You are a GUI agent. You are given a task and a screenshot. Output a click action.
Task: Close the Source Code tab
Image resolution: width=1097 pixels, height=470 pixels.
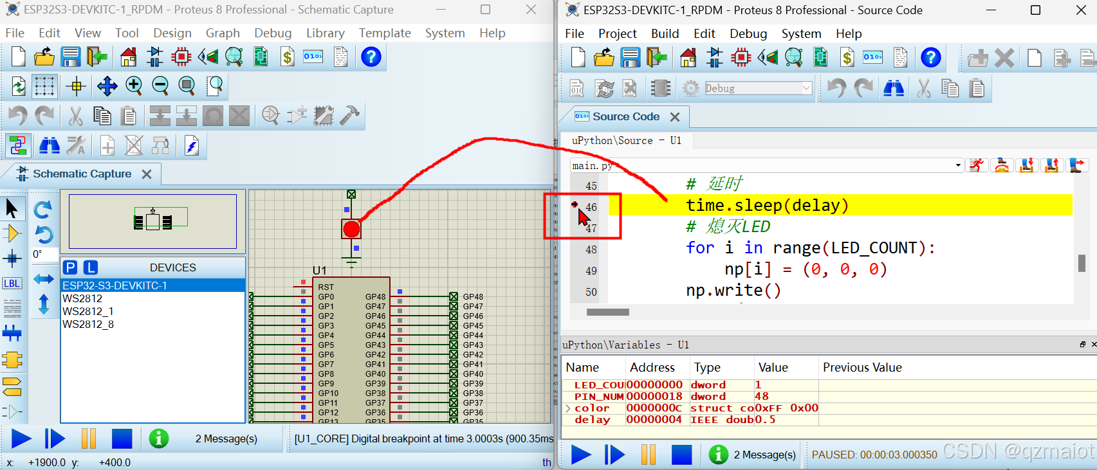[675, 117]
